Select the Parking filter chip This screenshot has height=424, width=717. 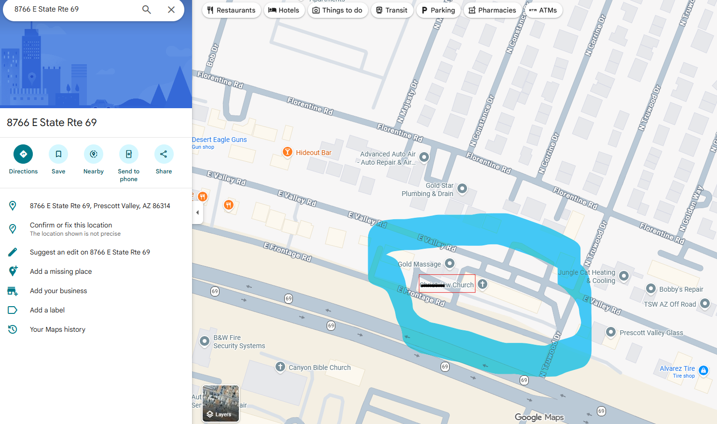click(438, 10)
